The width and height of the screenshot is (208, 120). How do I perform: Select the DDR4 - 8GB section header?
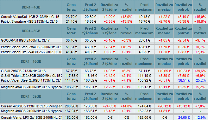point(31,31)
